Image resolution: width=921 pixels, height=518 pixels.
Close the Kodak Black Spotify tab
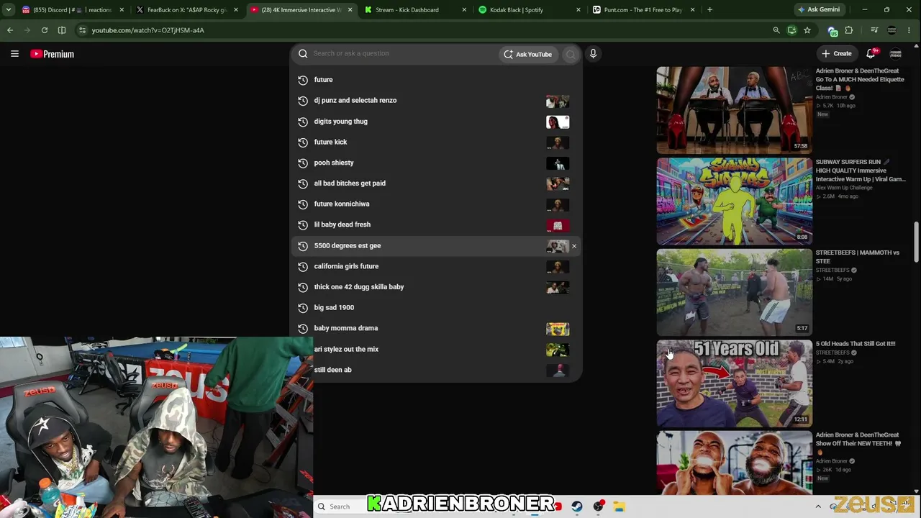pyautogui.click(x=579, y=10)
